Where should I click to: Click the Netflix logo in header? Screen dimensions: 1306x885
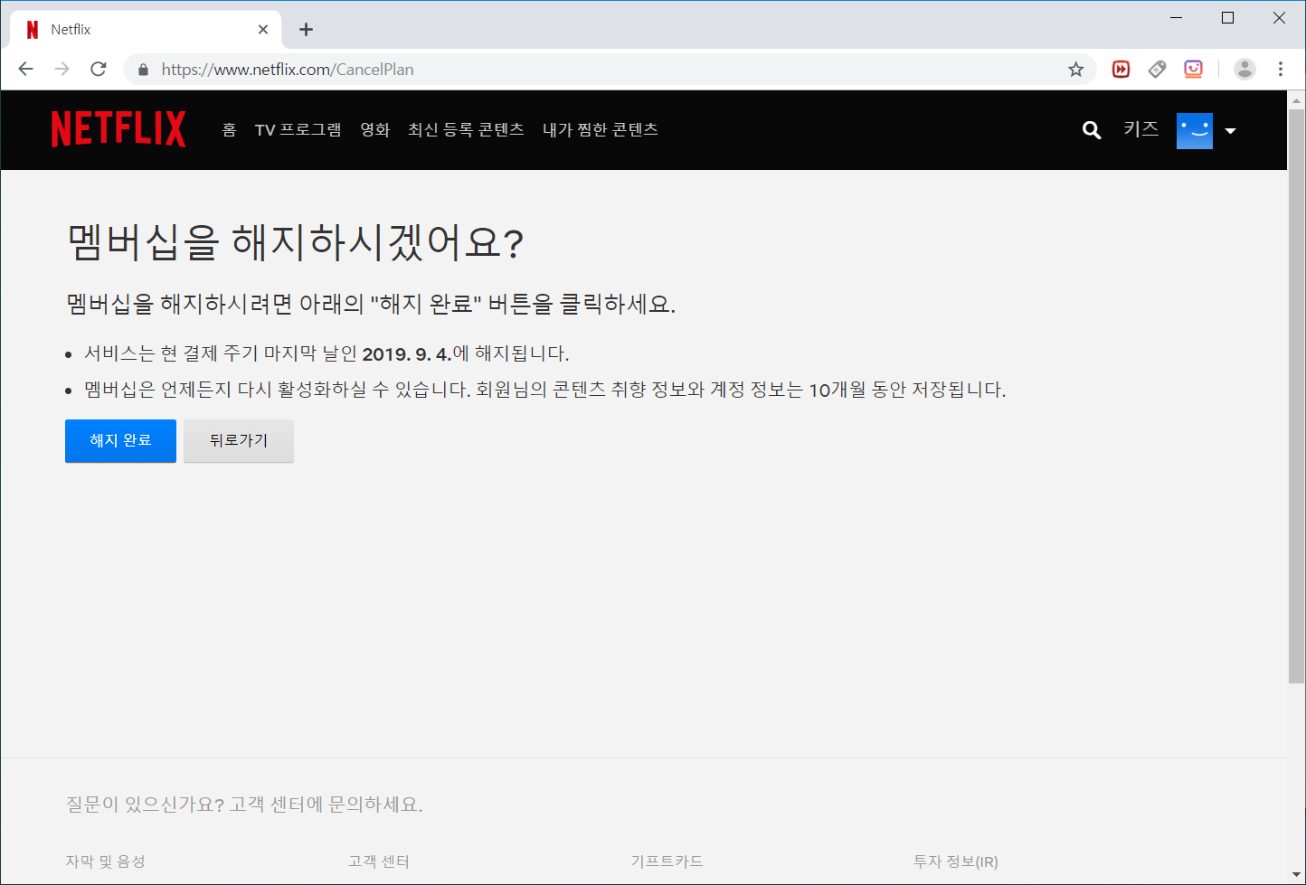(118, 129)
